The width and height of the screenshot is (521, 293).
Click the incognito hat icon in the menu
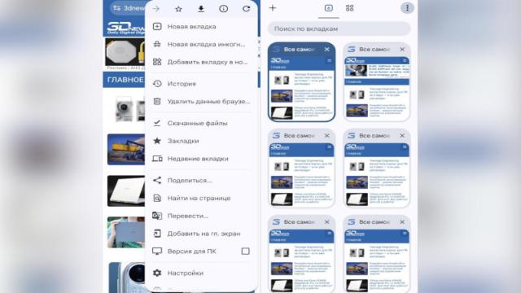tap(157, 44)
